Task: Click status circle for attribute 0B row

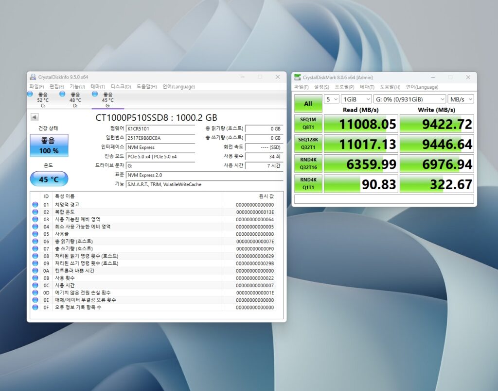Action: pyautogui.click(x=35, y=278)
